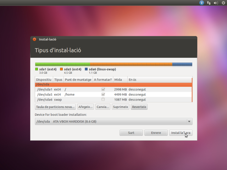Click the Surt button
227x170 pixels.
pyautogui.click(x=131, y=132)
